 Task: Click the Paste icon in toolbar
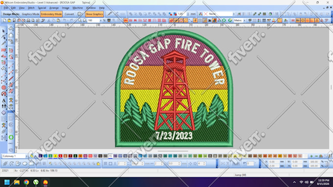coord(58,21)
